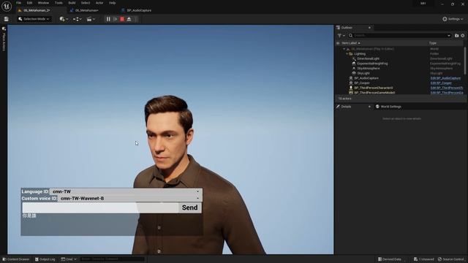Open the Selection Mode dropdown
This screenshot has height=263, width=468.
pos(34,19)
